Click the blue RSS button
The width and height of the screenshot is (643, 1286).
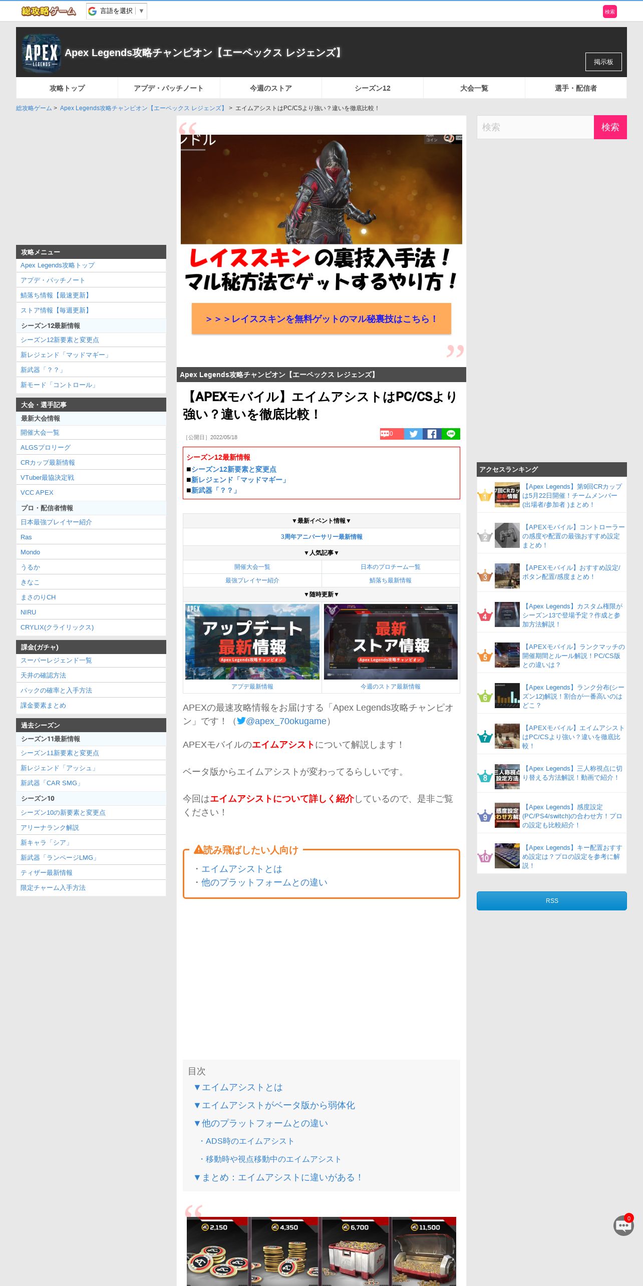click(x=552, y=901)
